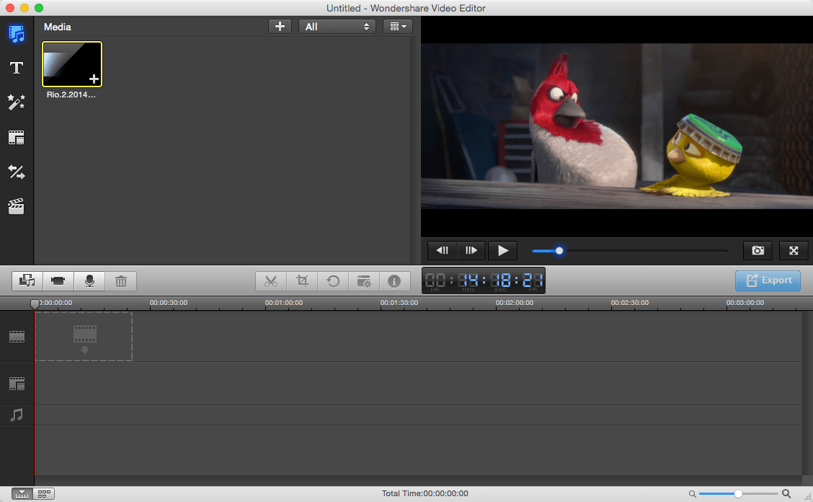
Task: Click the zoom out magnifier icon
Action: 692,494
